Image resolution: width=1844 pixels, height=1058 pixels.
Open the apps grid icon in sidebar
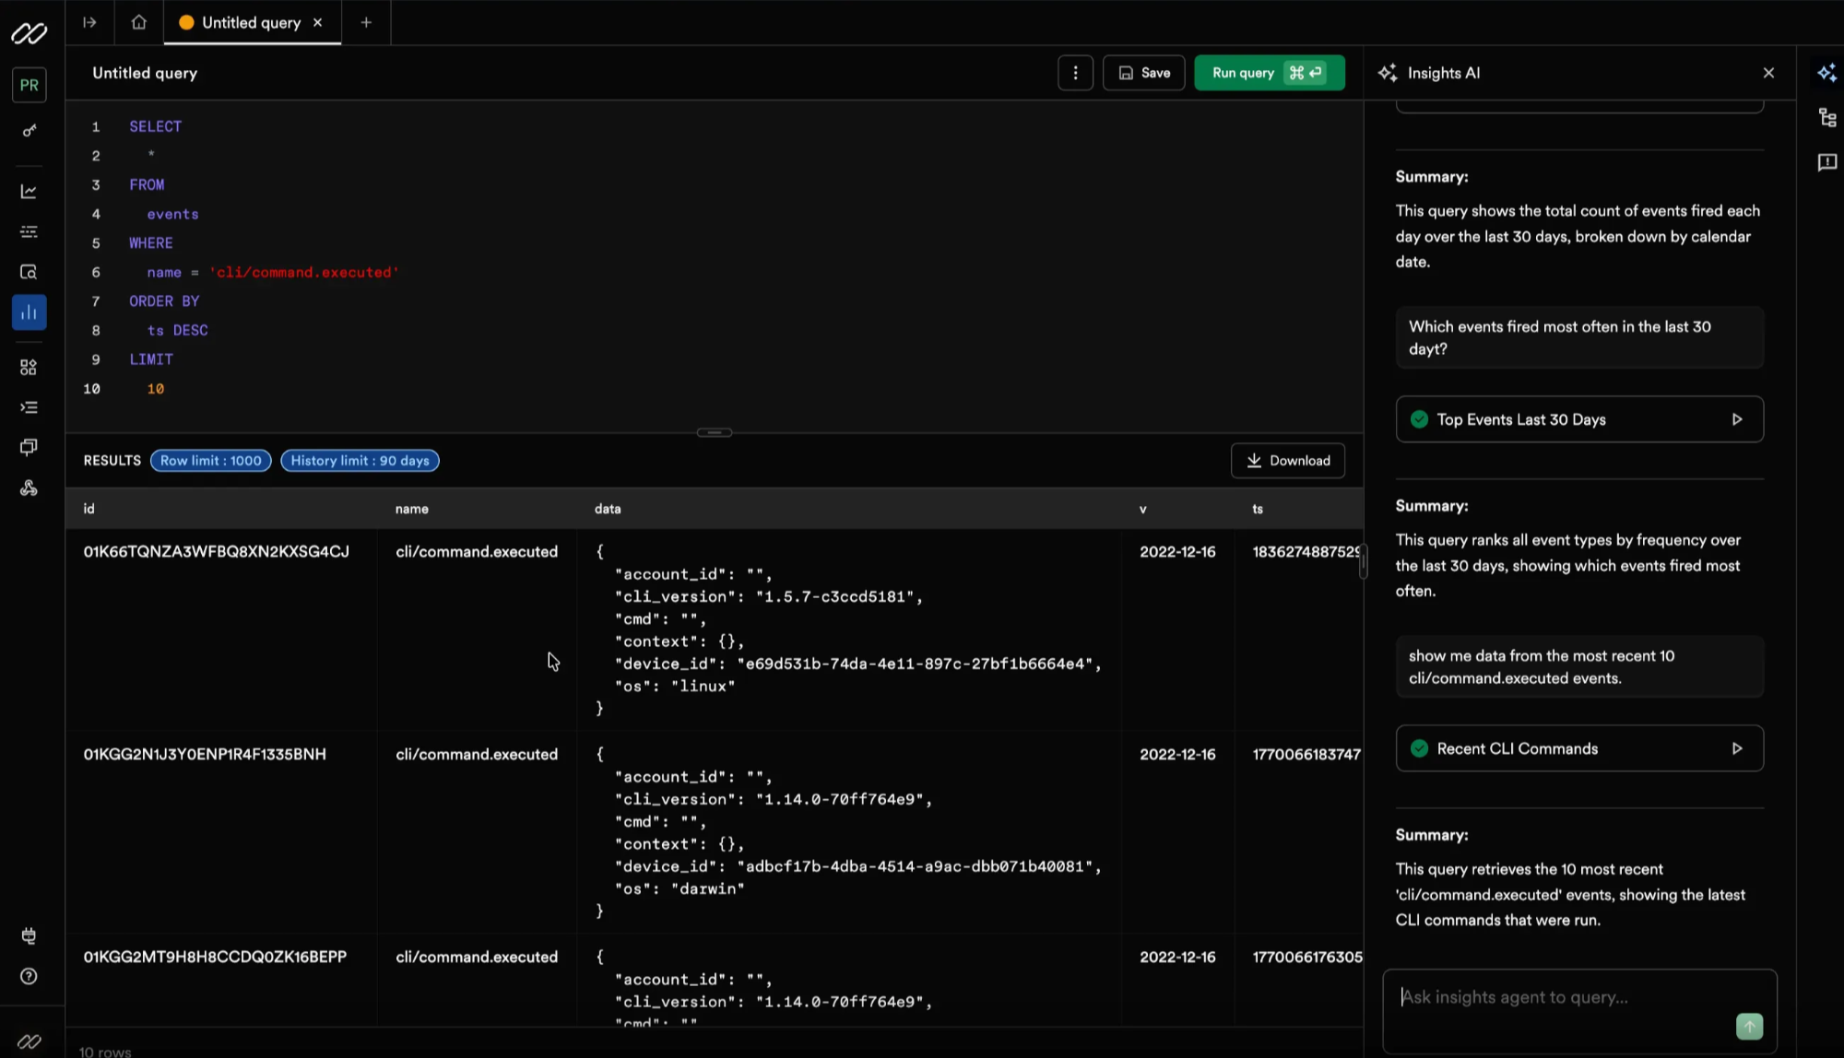[29, 366]
